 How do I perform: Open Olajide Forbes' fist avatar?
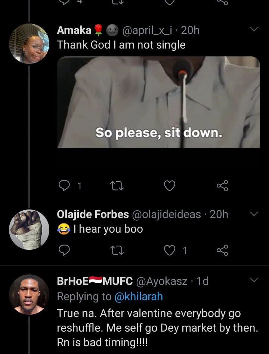click(x=29, y=229)
